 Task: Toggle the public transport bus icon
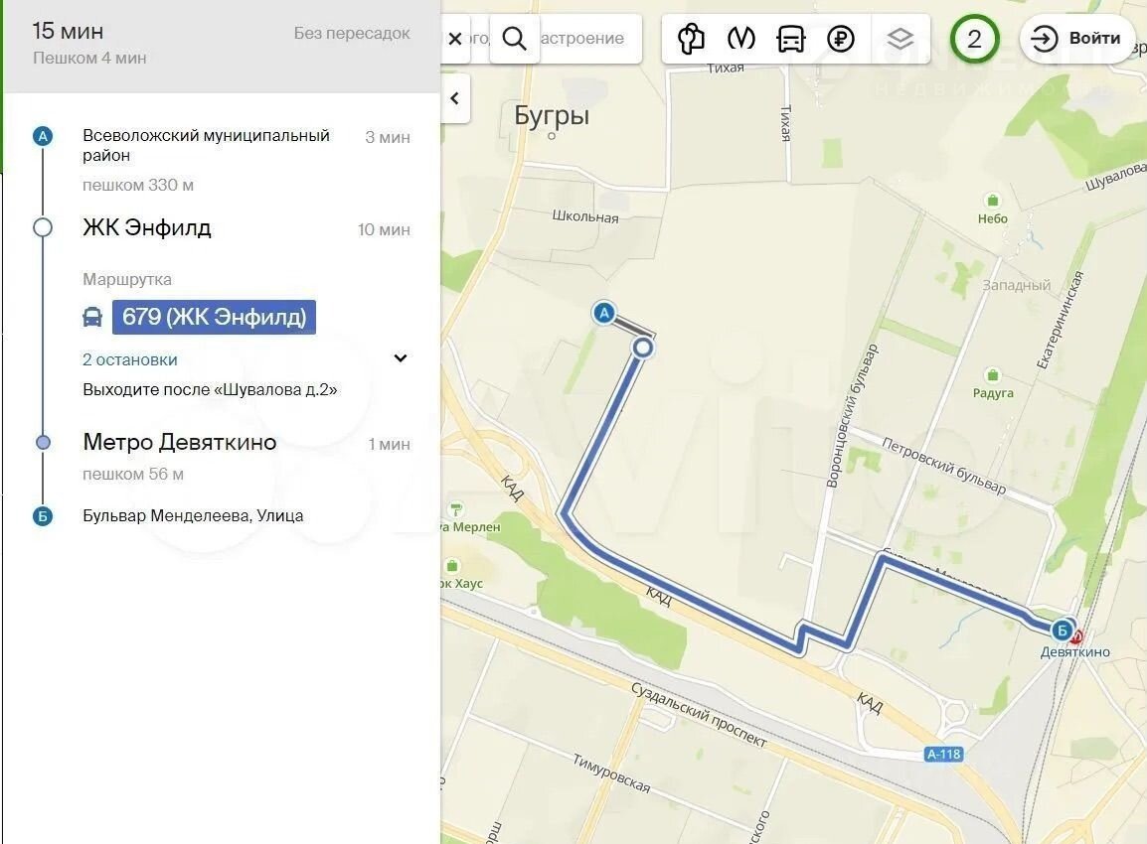(790, 39)
